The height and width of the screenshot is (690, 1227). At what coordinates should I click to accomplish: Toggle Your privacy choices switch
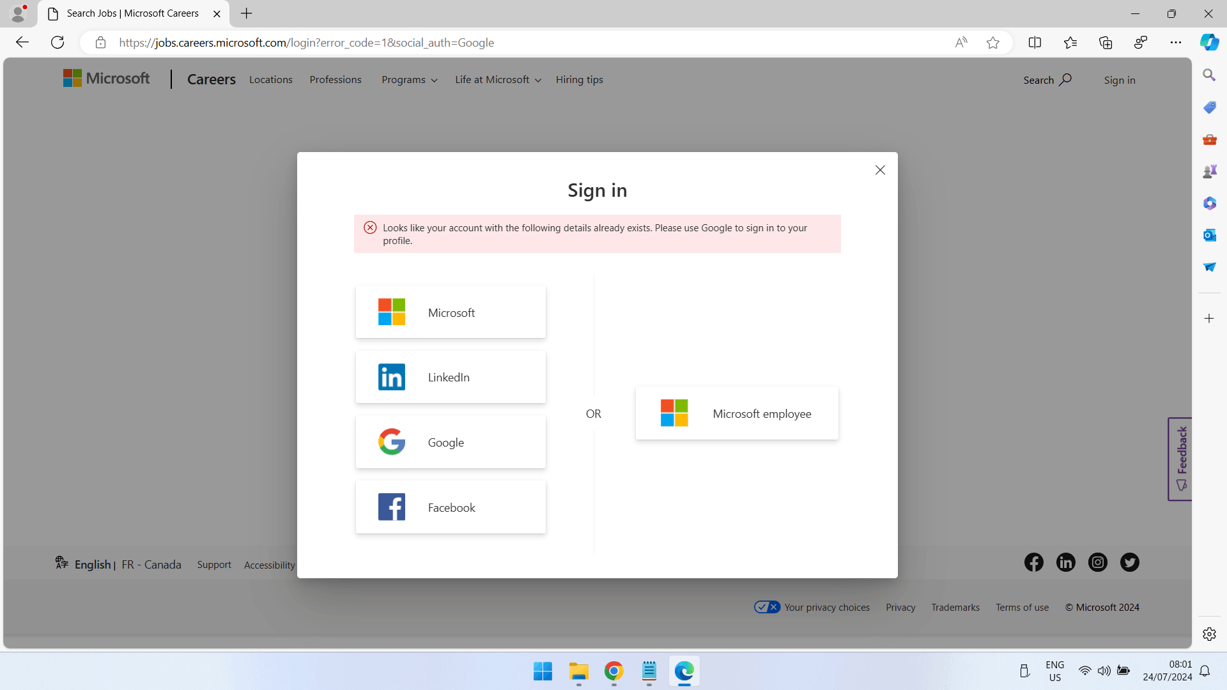[767, 607]
